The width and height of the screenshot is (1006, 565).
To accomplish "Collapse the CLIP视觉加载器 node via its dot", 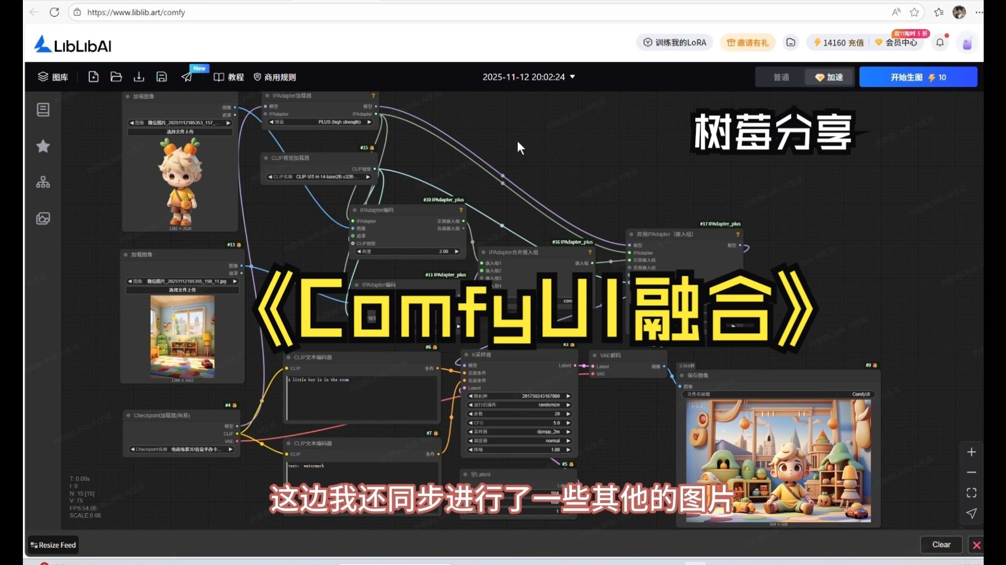I will 266,158.
